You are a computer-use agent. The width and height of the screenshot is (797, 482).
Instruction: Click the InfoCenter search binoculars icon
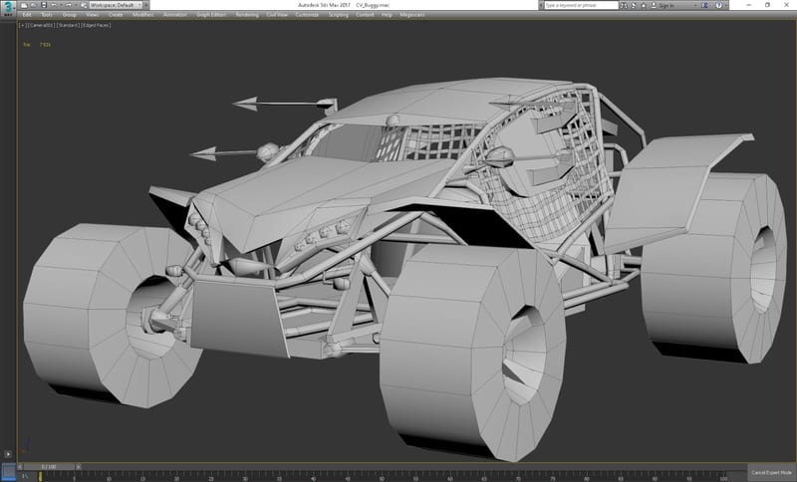tap(624, 5)
